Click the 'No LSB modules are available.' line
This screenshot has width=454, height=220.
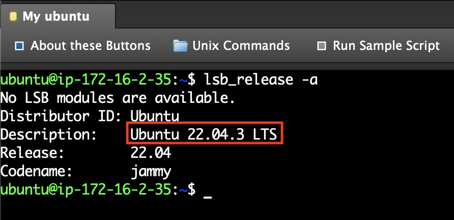pyautogui.click(x=117, y=98)
